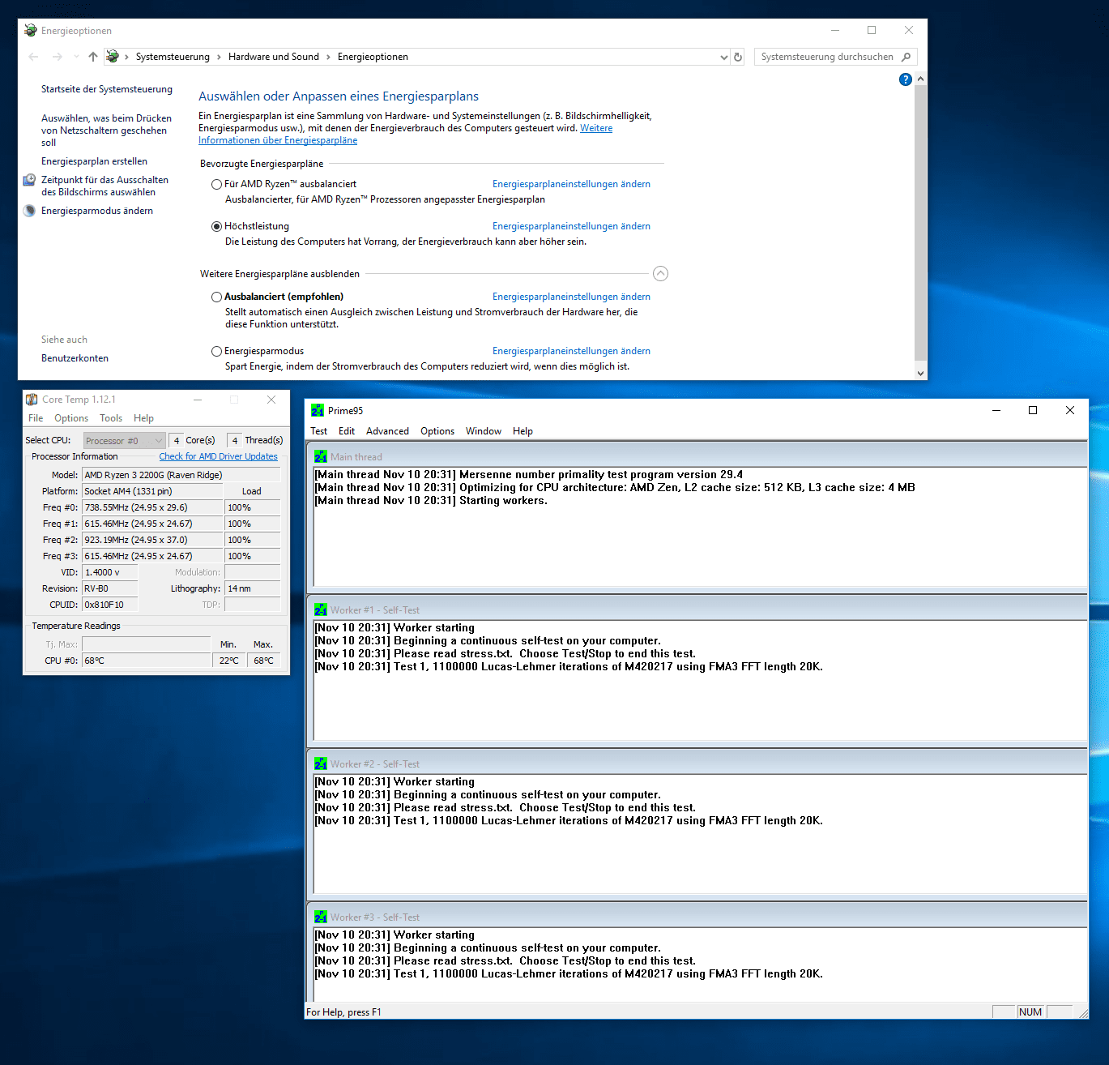The width and height of the screenshot is (1109, 1065).
Task: Expand the breadcrumb chevron after Hardware und Sound
Action: (x=328, y=57)
